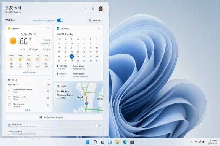220x146 pixels.
Task: Mark Reply to emails as done
Action: (x=10, y=98)
